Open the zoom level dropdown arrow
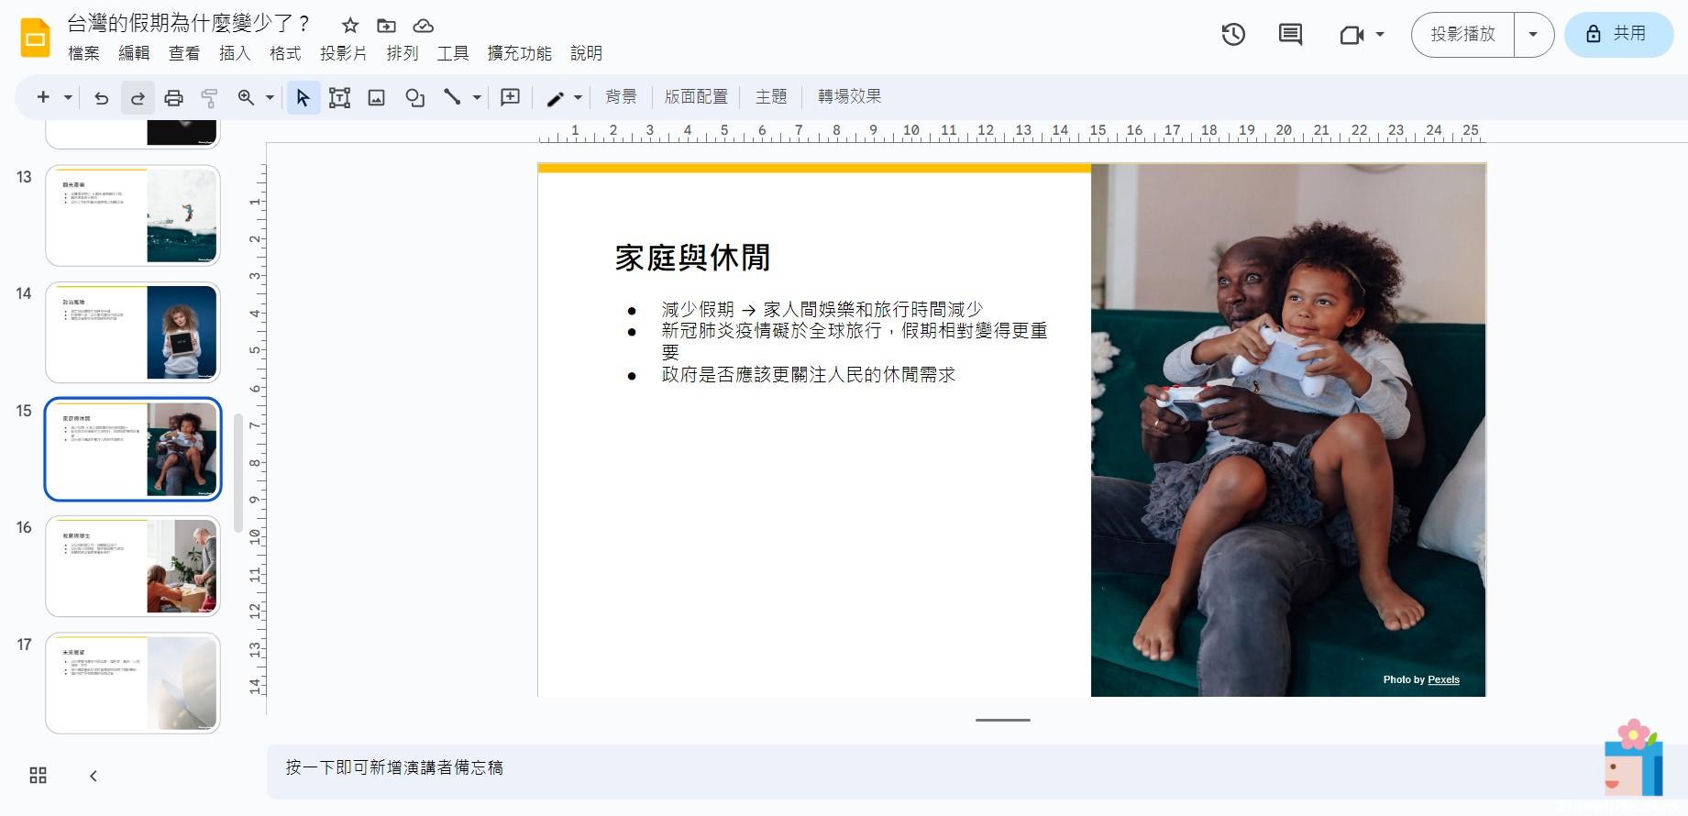Image resolution: width=1688 pixels, height=816 pixels. coord(270,97)
